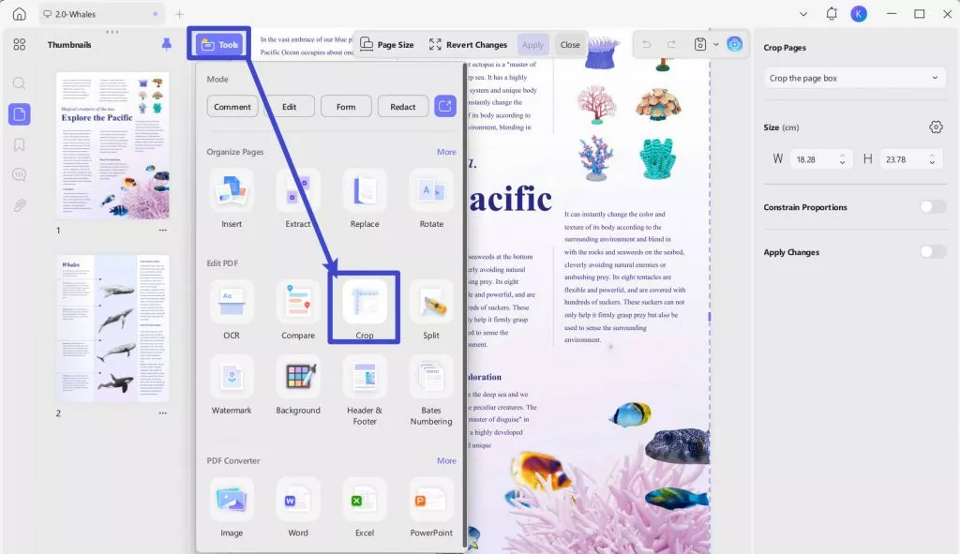Select page 1 thumbnail
This screenshot has height=554, width=960.
[112, 145]
